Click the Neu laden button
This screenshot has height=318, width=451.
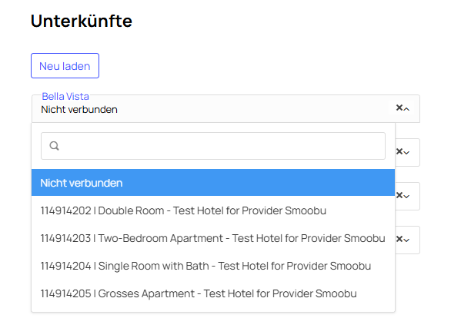point(65,66)
